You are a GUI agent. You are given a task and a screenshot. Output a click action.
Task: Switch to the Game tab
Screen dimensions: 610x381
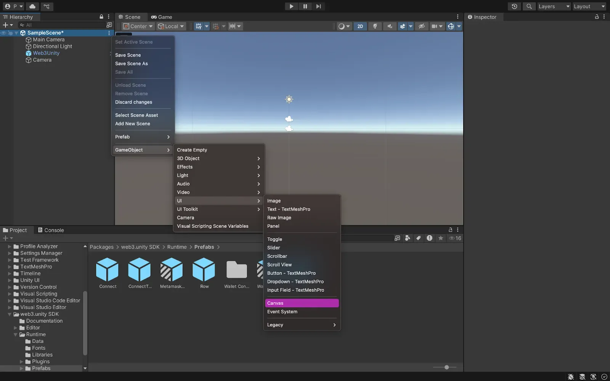coord(162,17)
